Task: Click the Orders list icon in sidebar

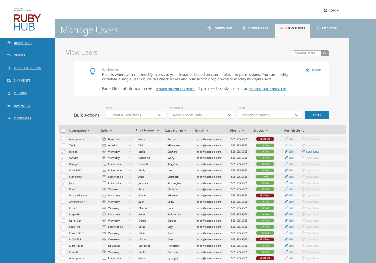Action: point(9,55)
